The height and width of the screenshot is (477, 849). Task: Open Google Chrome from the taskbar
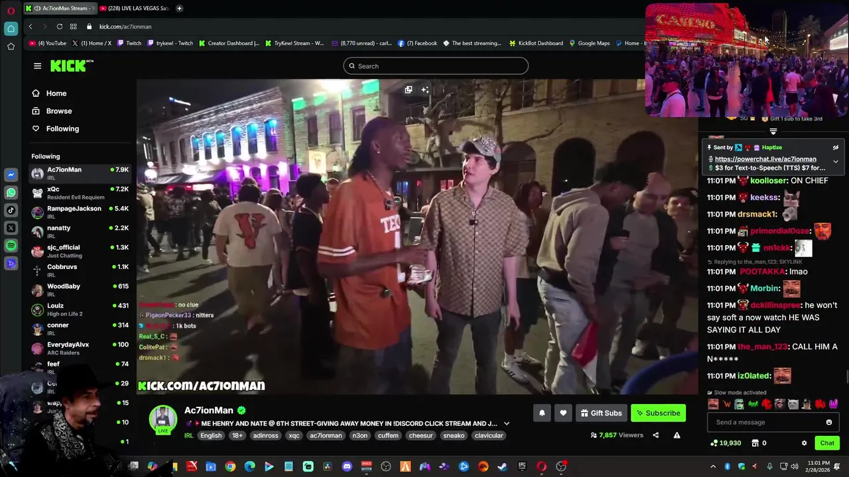[230, 466]
